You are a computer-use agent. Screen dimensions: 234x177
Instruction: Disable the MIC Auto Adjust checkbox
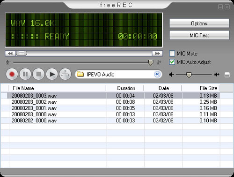pos(172,62)
